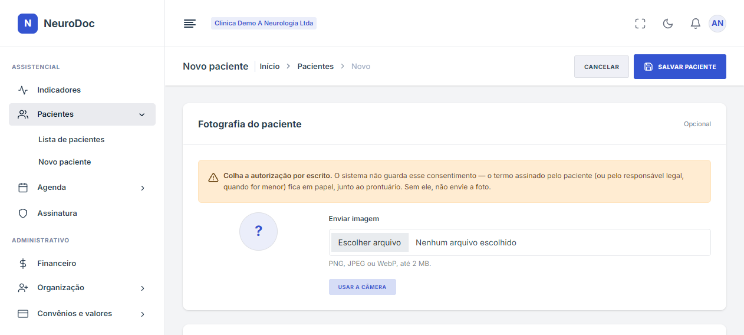Click the warning triangle icon in alert
744x335 pixels.
[x=213, y=178]
